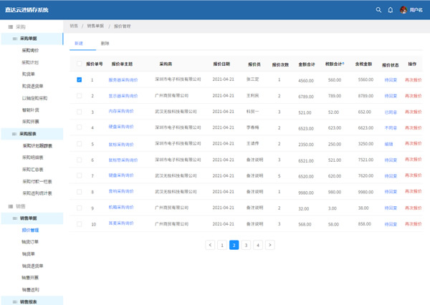Go to the next page using right arrow
The height and width of the screenshot is (305, 430).
click(270, 245)
